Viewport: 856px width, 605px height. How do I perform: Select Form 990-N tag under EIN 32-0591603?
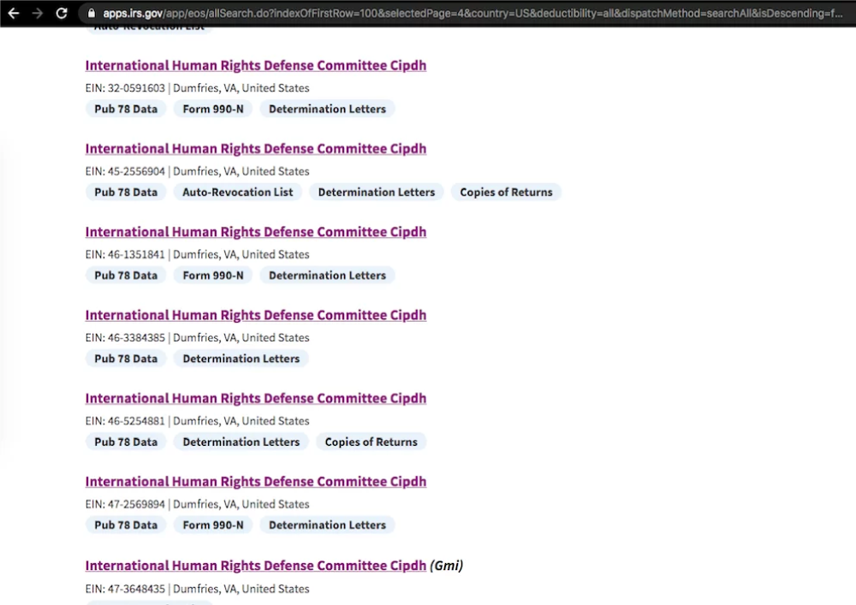(x=213, y=109)
